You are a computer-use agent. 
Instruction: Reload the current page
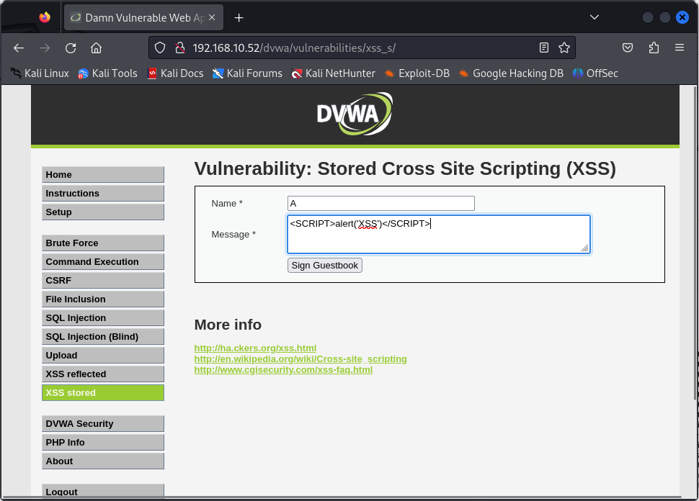pyautogui.click(x=71, y=48)
